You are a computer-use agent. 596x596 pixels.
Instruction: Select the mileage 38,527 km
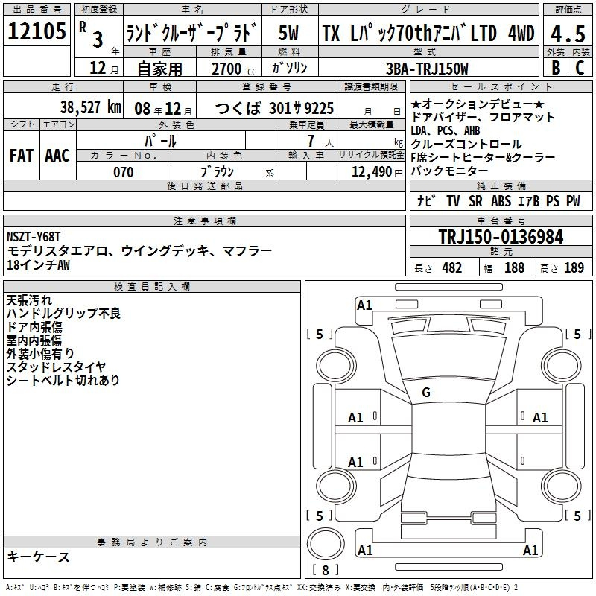(90, 107)
